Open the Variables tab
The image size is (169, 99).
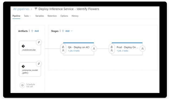pyautogui.click(x=40, y=16)
